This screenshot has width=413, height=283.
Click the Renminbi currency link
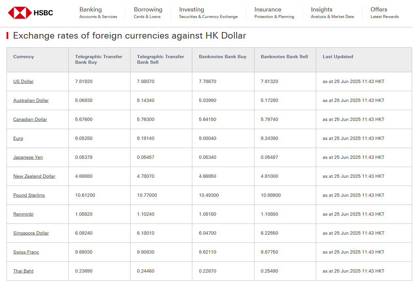pos(24,214)
